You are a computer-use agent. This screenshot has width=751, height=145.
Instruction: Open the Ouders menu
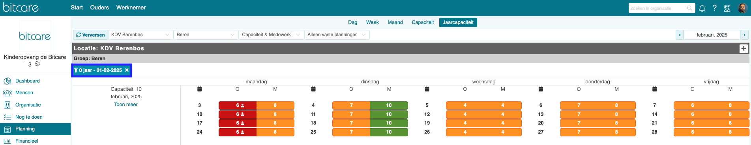point(99,7)
